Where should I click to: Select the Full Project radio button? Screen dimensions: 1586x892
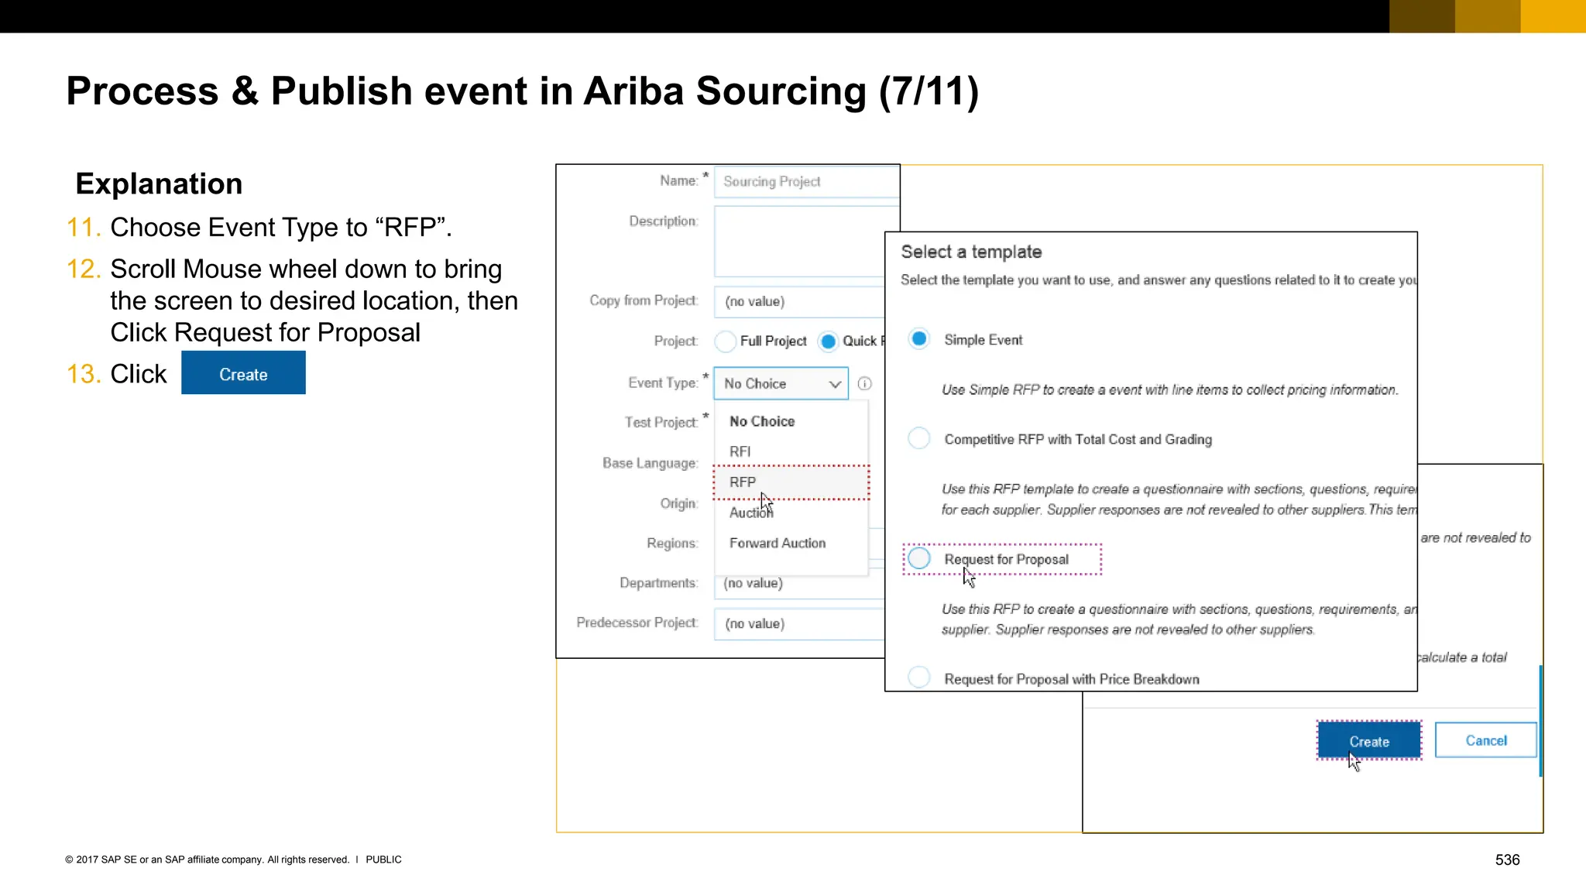[726, 341]
